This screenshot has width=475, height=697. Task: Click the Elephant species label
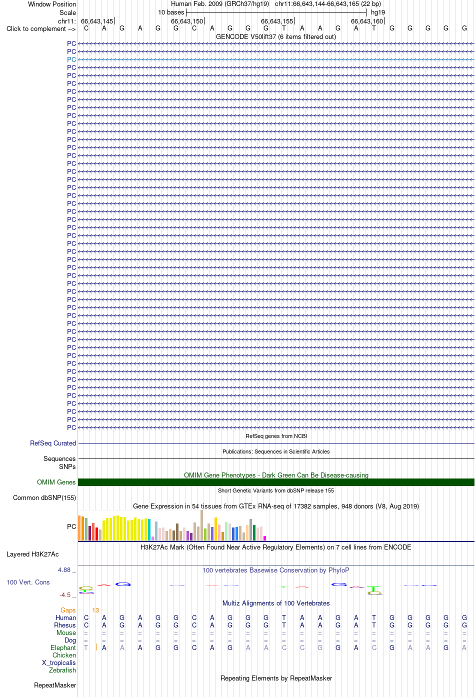pyautogui.click(x=63, y=647)
